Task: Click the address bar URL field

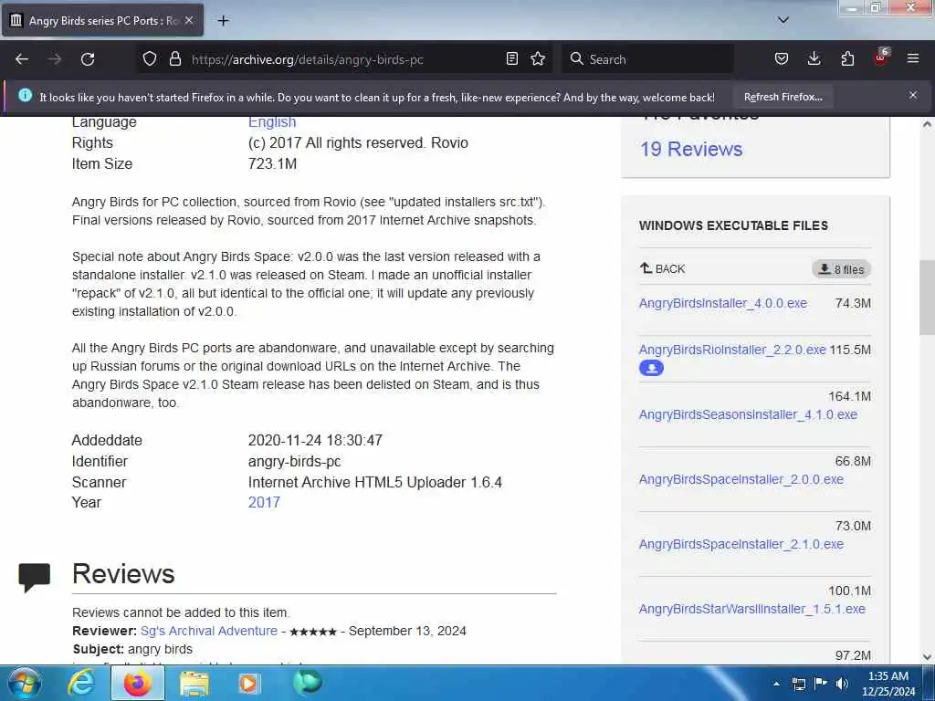Action: coord(343,59)
